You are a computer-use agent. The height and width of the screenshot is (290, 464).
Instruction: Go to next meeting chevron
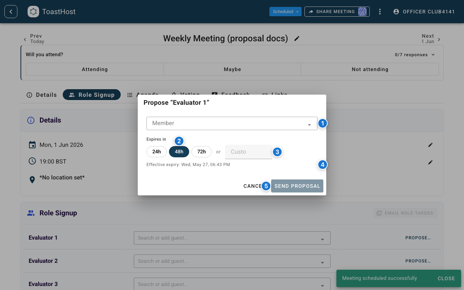point(439,40)
